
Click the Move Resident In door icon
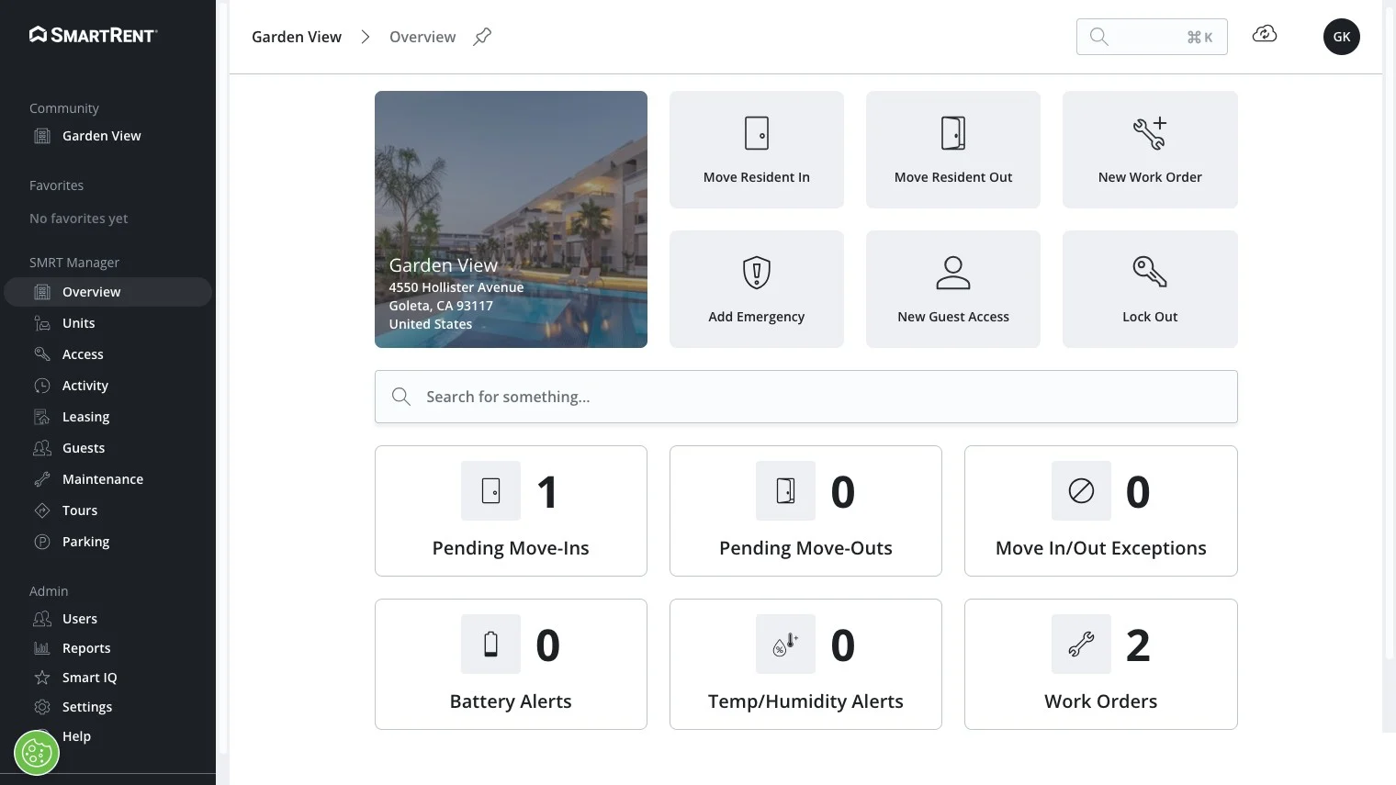coord(757,133)
